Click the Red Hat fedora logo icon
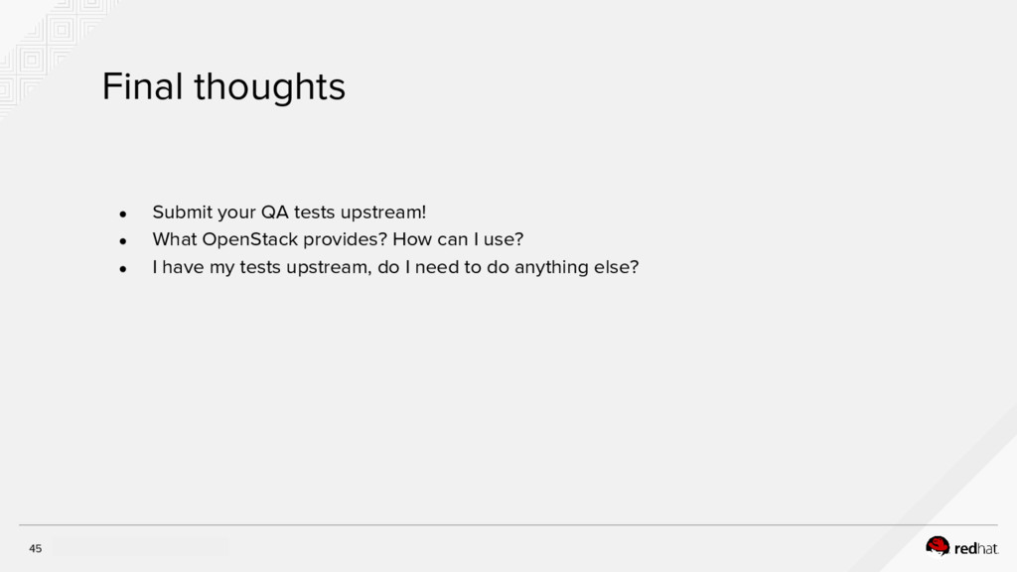Viewport: 1017px width, 572px height. pyautogui.click(x=938, y=546)
